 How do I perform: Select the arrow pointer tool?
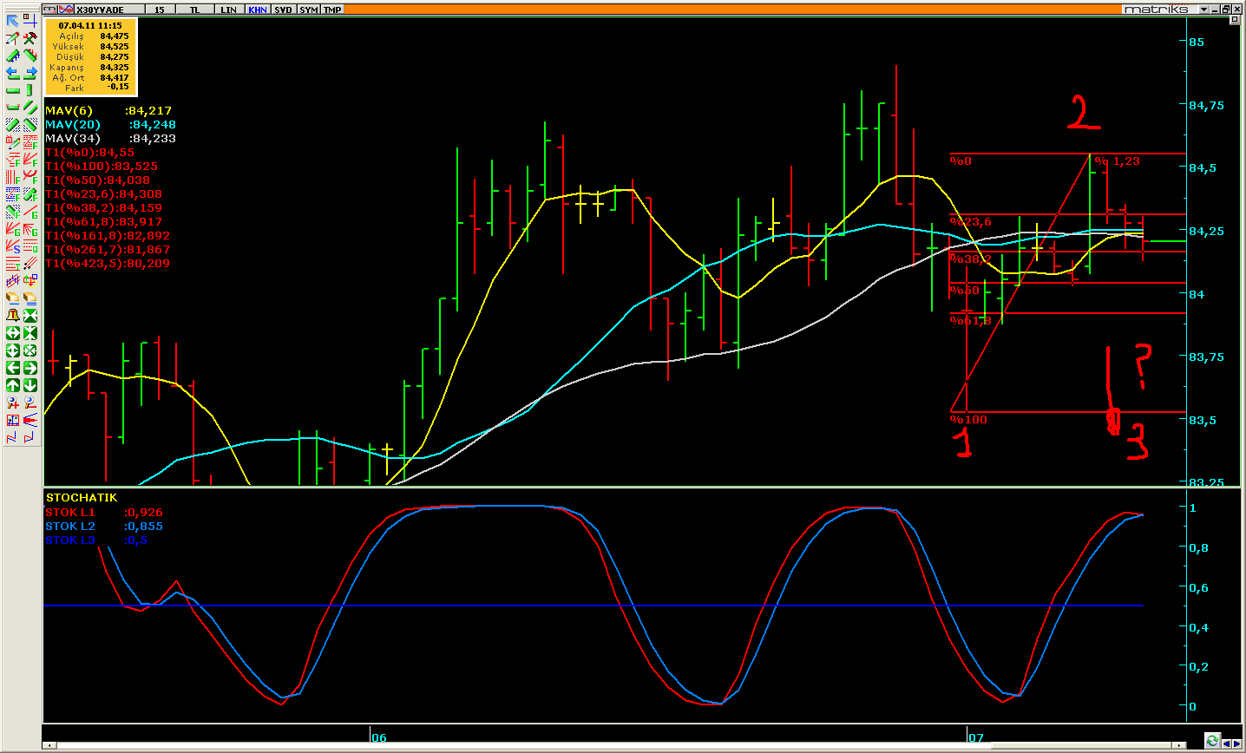tap(13, 21)
